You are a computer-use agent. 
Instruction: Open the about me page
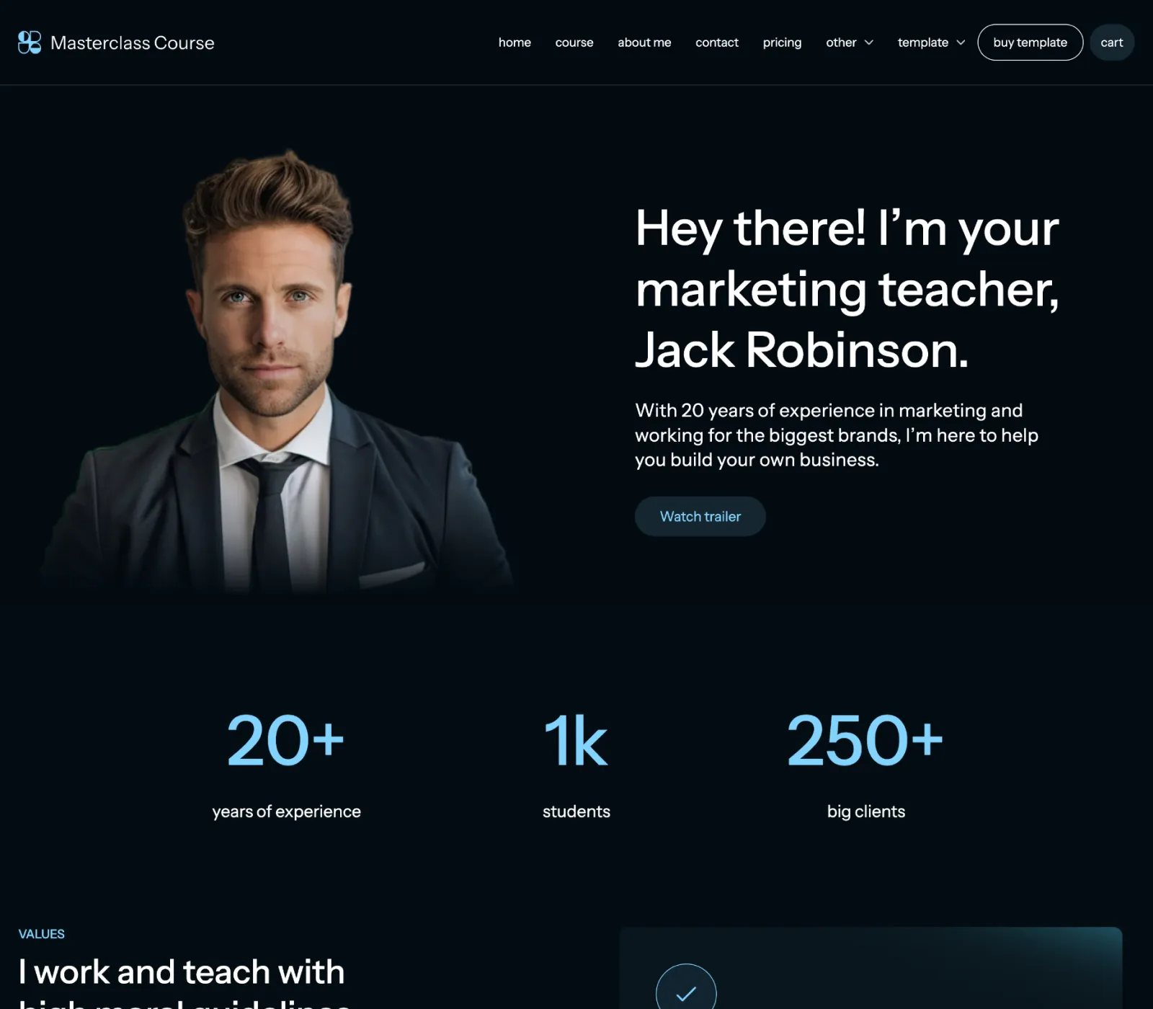pos(644,43)
